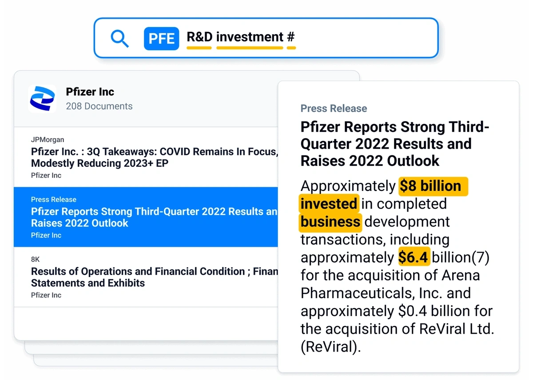533x391 pixels.
Task: Click the JPMorgan source label
Action: pyautogui.click(x=48, y=140)
